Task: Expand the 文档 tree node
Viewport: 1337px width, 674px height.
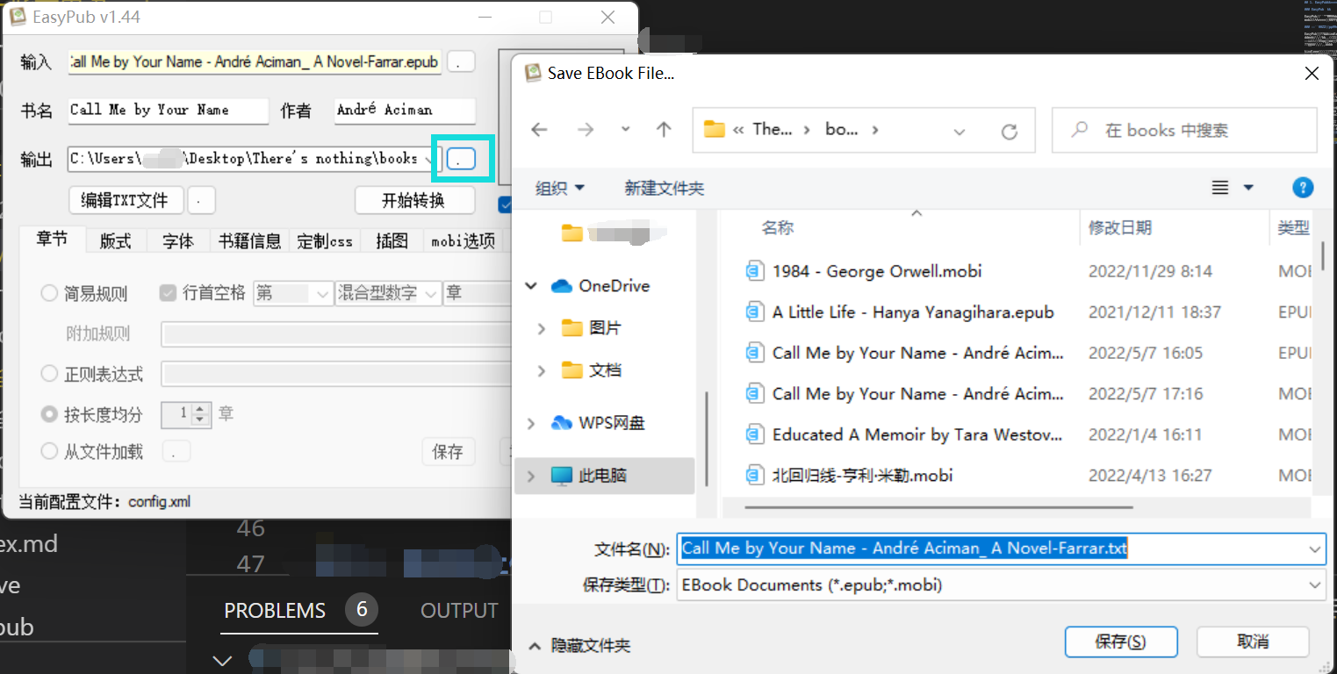Action: tap(542, 370)
